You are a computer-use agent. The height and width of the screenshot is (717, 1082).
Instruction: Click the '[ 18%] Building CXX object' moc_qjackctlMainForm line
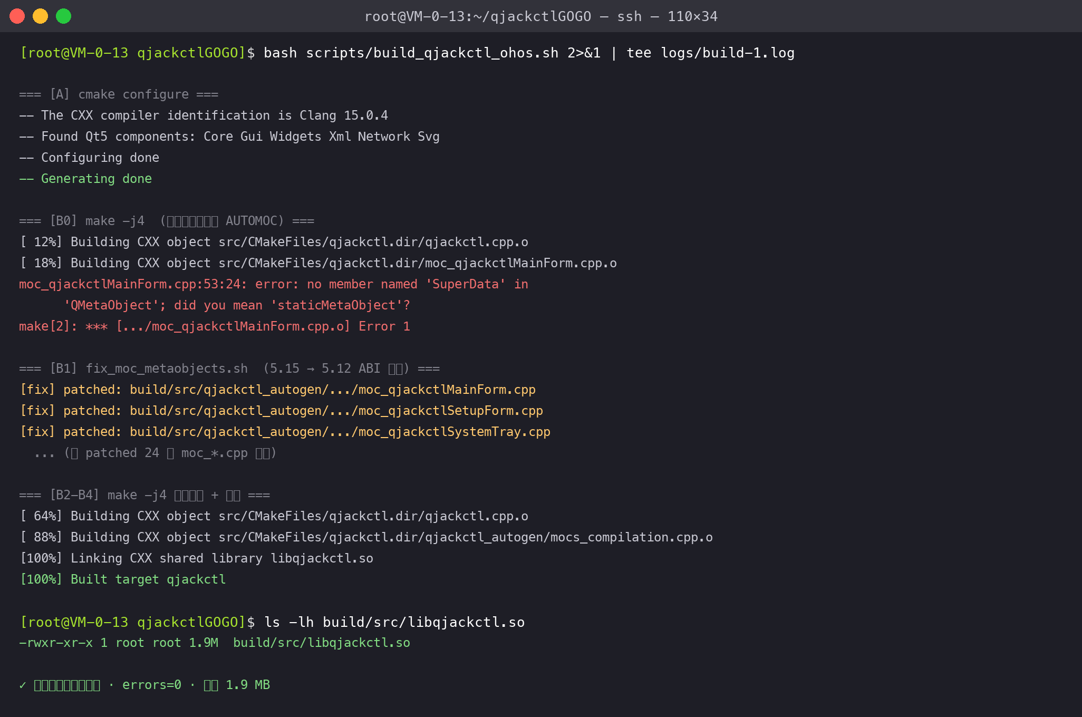pyautogui.click(x=318, y=263)
